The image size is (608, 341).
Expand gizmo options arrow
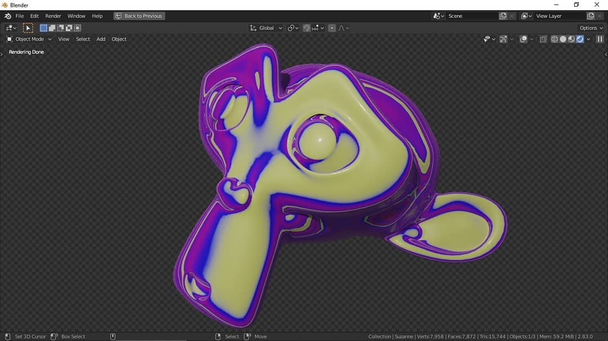(x=512, y=39)
